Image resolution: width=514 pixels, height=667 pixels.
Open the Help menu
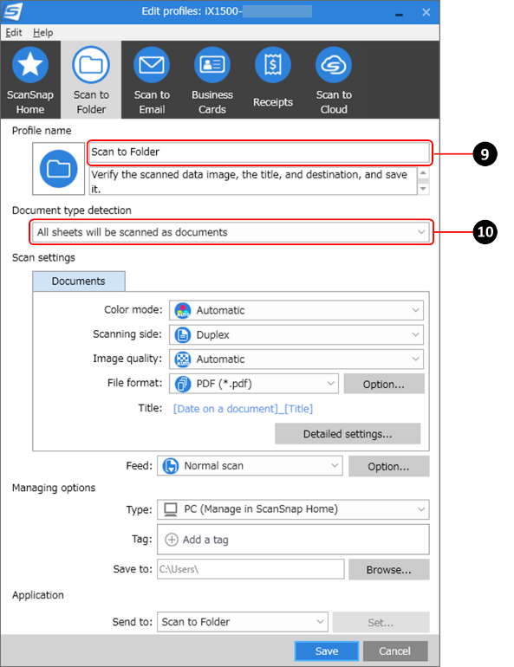(43, 32)
